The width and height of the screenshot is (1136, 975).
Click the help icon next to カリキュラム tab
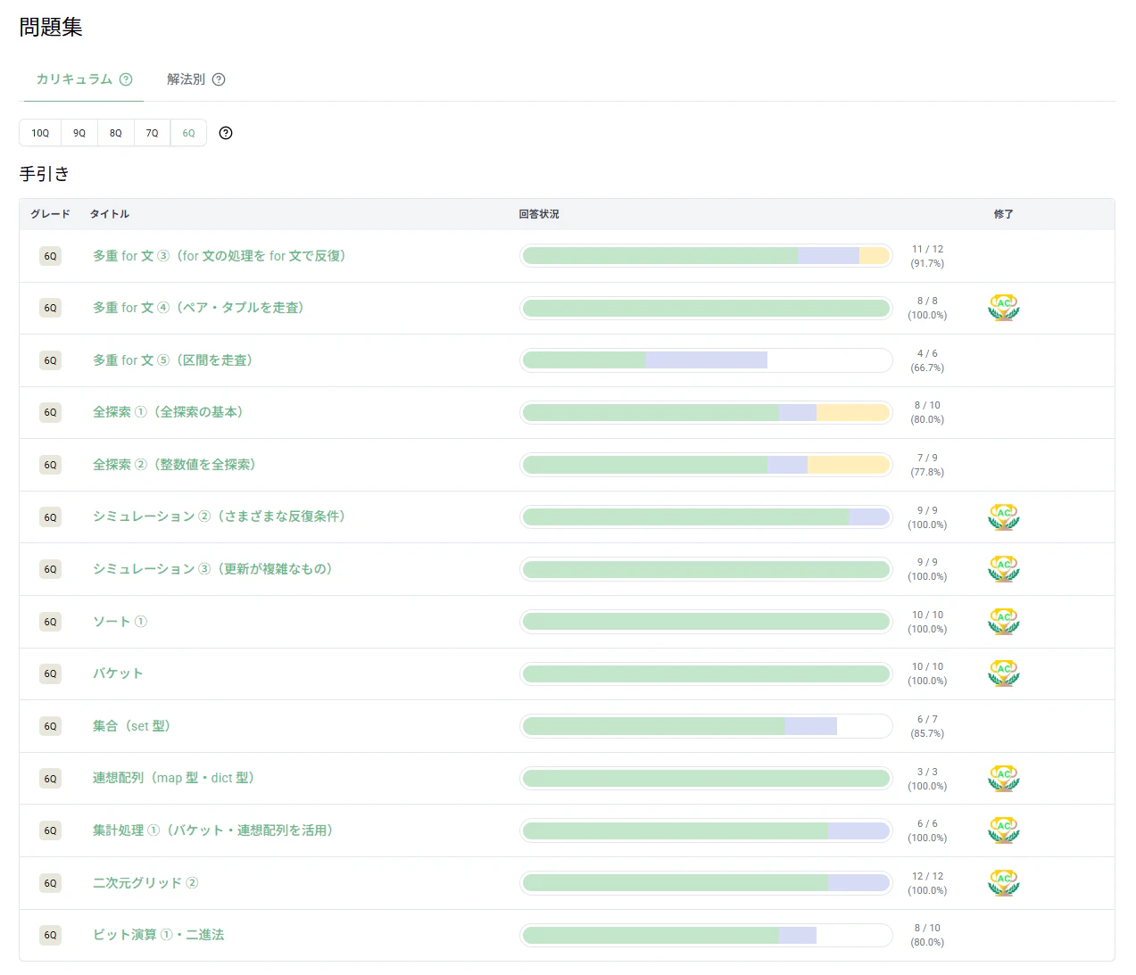click(126, 79)
